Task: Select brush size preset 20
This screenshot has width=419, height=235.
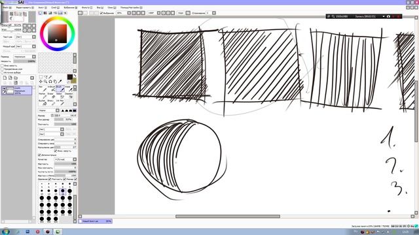Action: click(70, 191)
